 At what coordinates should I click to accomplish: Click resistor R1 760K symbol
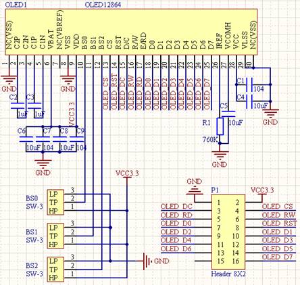(220, 126)
